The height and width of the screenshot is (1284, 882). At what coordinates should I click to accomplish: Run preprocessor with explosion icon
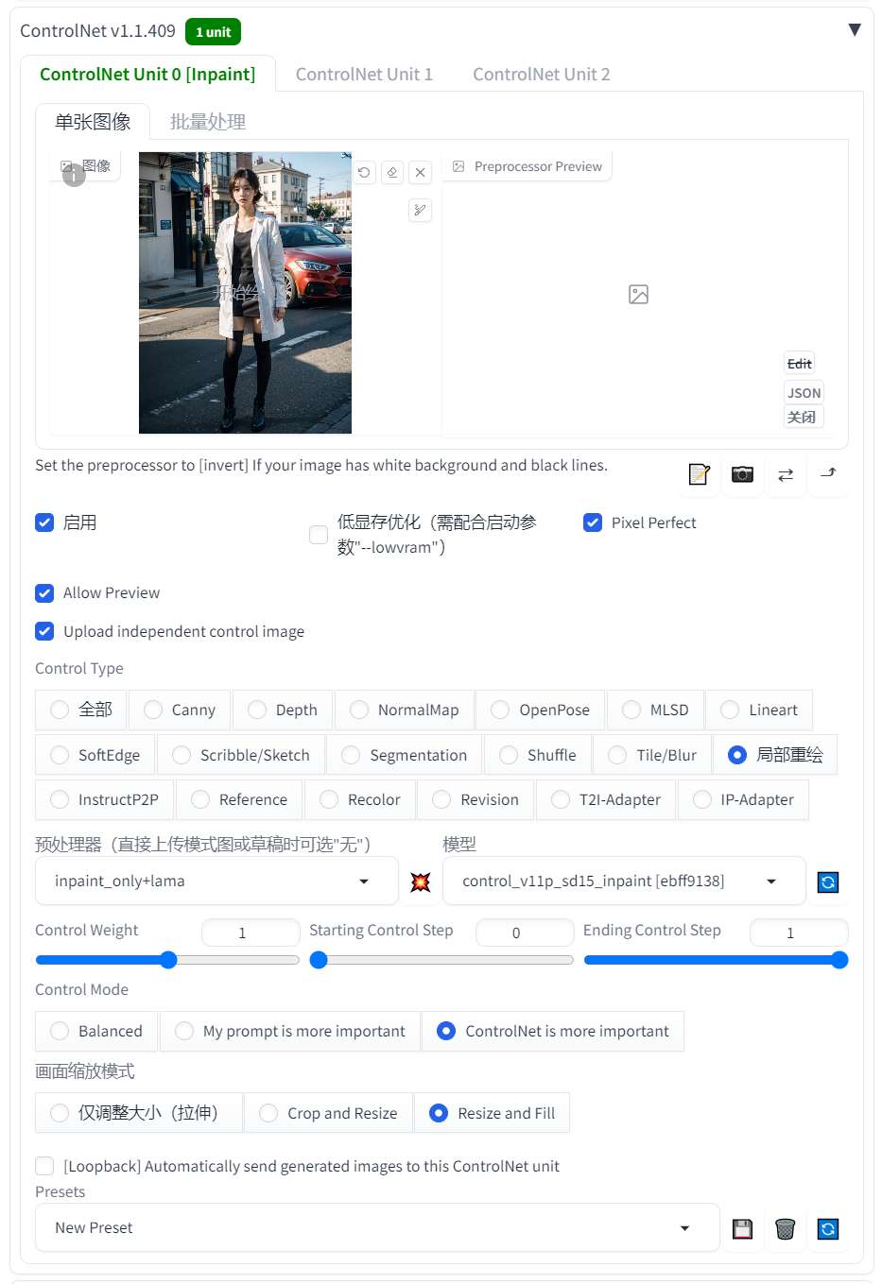click(421, 882)
